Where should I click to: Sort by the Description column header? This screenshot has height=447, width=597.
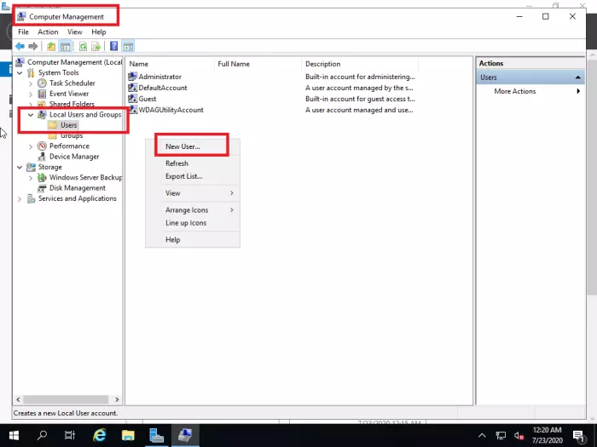tap(360, 64)
